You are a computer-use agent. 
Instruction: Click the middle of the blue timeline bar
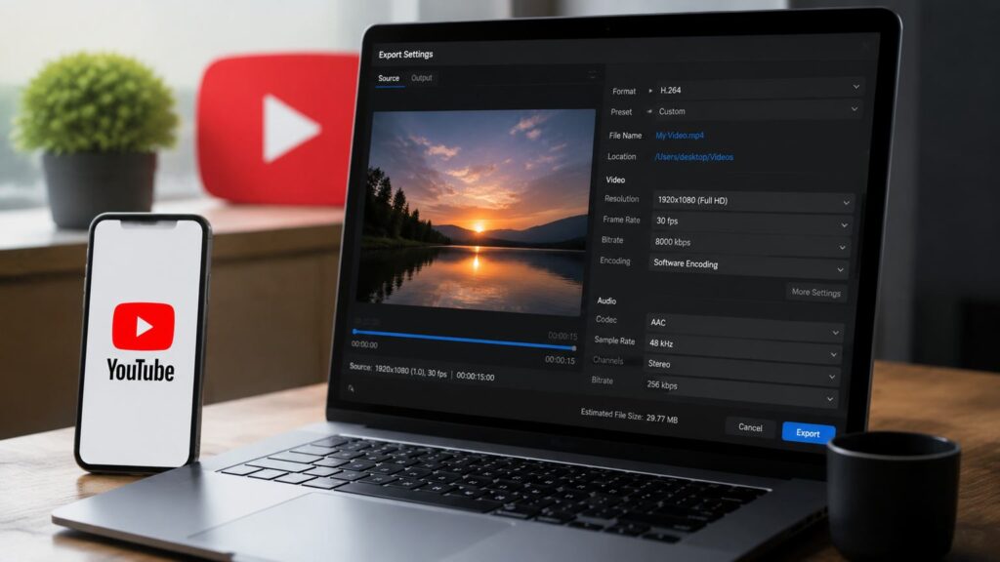click(464, 340)
